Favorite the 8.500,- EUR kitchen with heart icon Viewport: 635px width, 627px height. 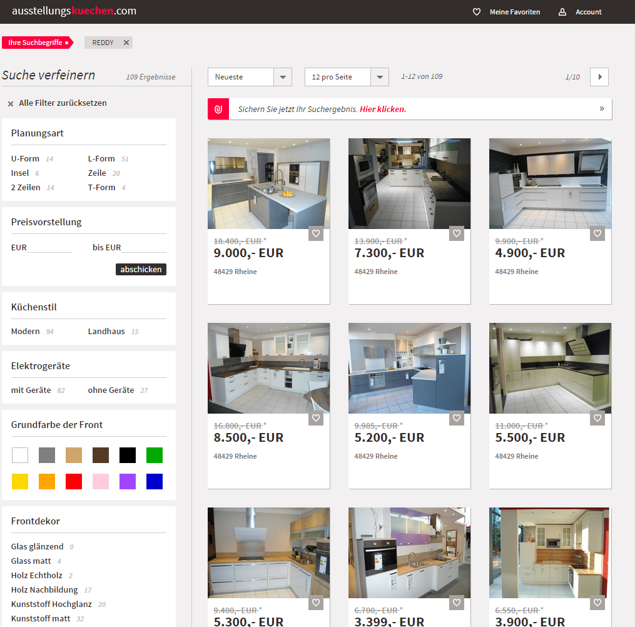click(316, 418)
